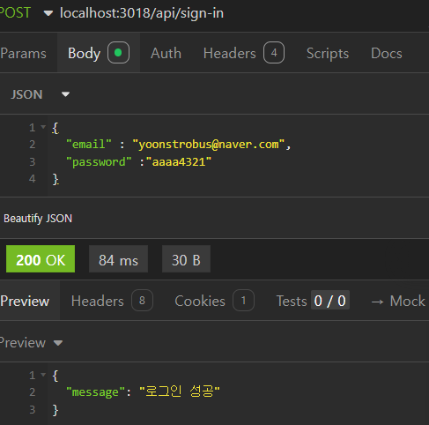
Task: Collapse the request body JSON fold arrow
Action: click(x=43, y=127)
